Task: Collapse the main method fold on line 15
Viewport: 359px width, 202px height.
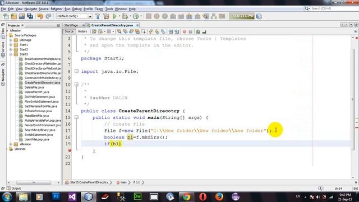Action: 76,117
